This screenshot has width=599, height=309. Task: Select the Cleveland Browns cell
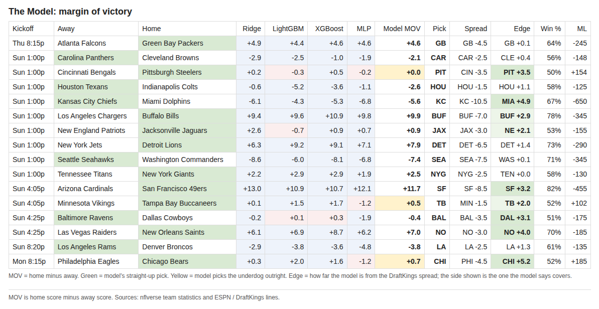click(x=187, y=58)
